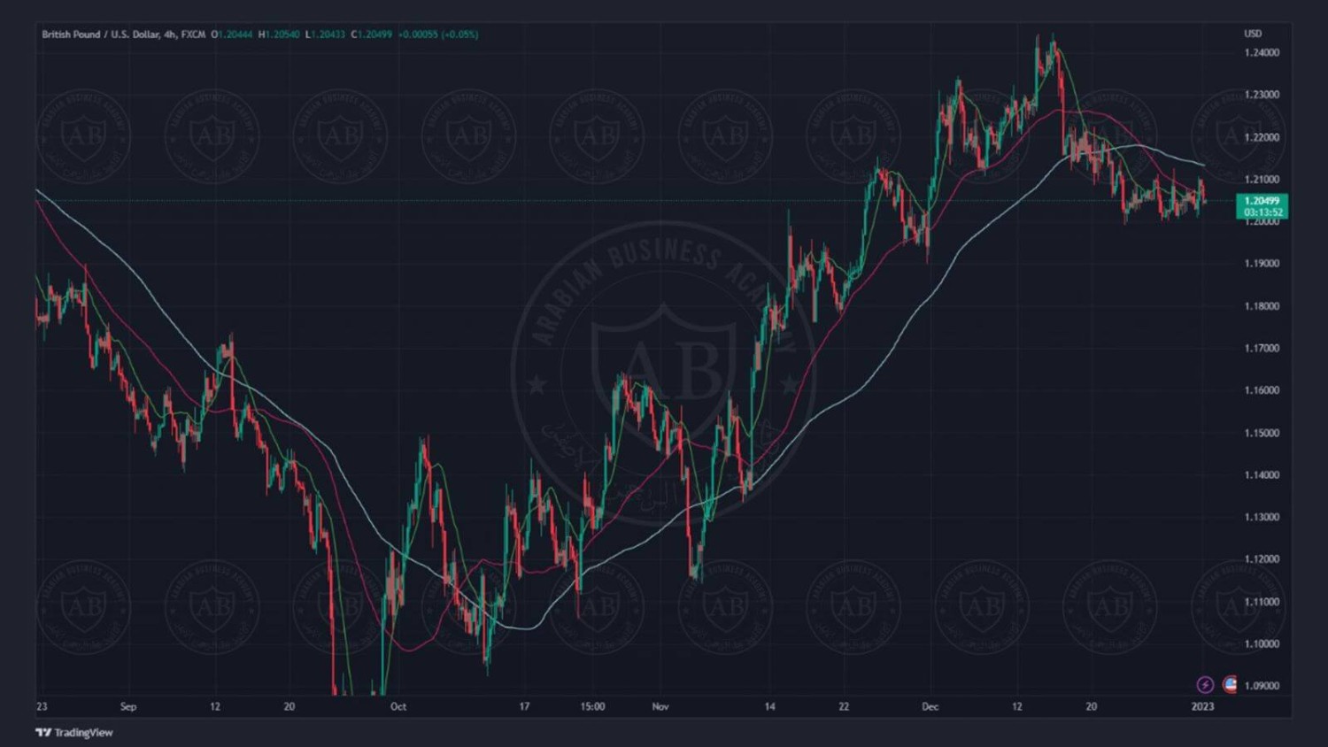Click the 1.10000 price axis label
Image resolution: width=1328 pixels, height=747 pixels.
[1262, 643]
